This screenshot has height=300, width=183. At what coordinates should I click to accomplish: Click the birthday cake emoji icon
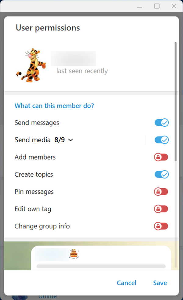73,254
